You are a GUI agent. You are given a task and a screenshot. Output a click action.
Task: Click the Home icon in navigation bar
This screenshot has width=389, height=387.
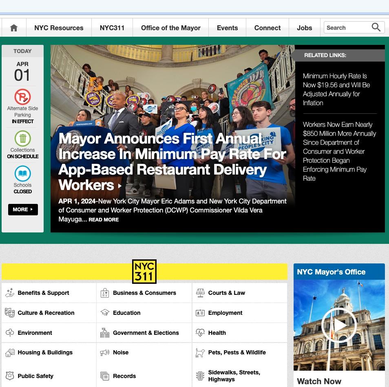tap(14, 28)
